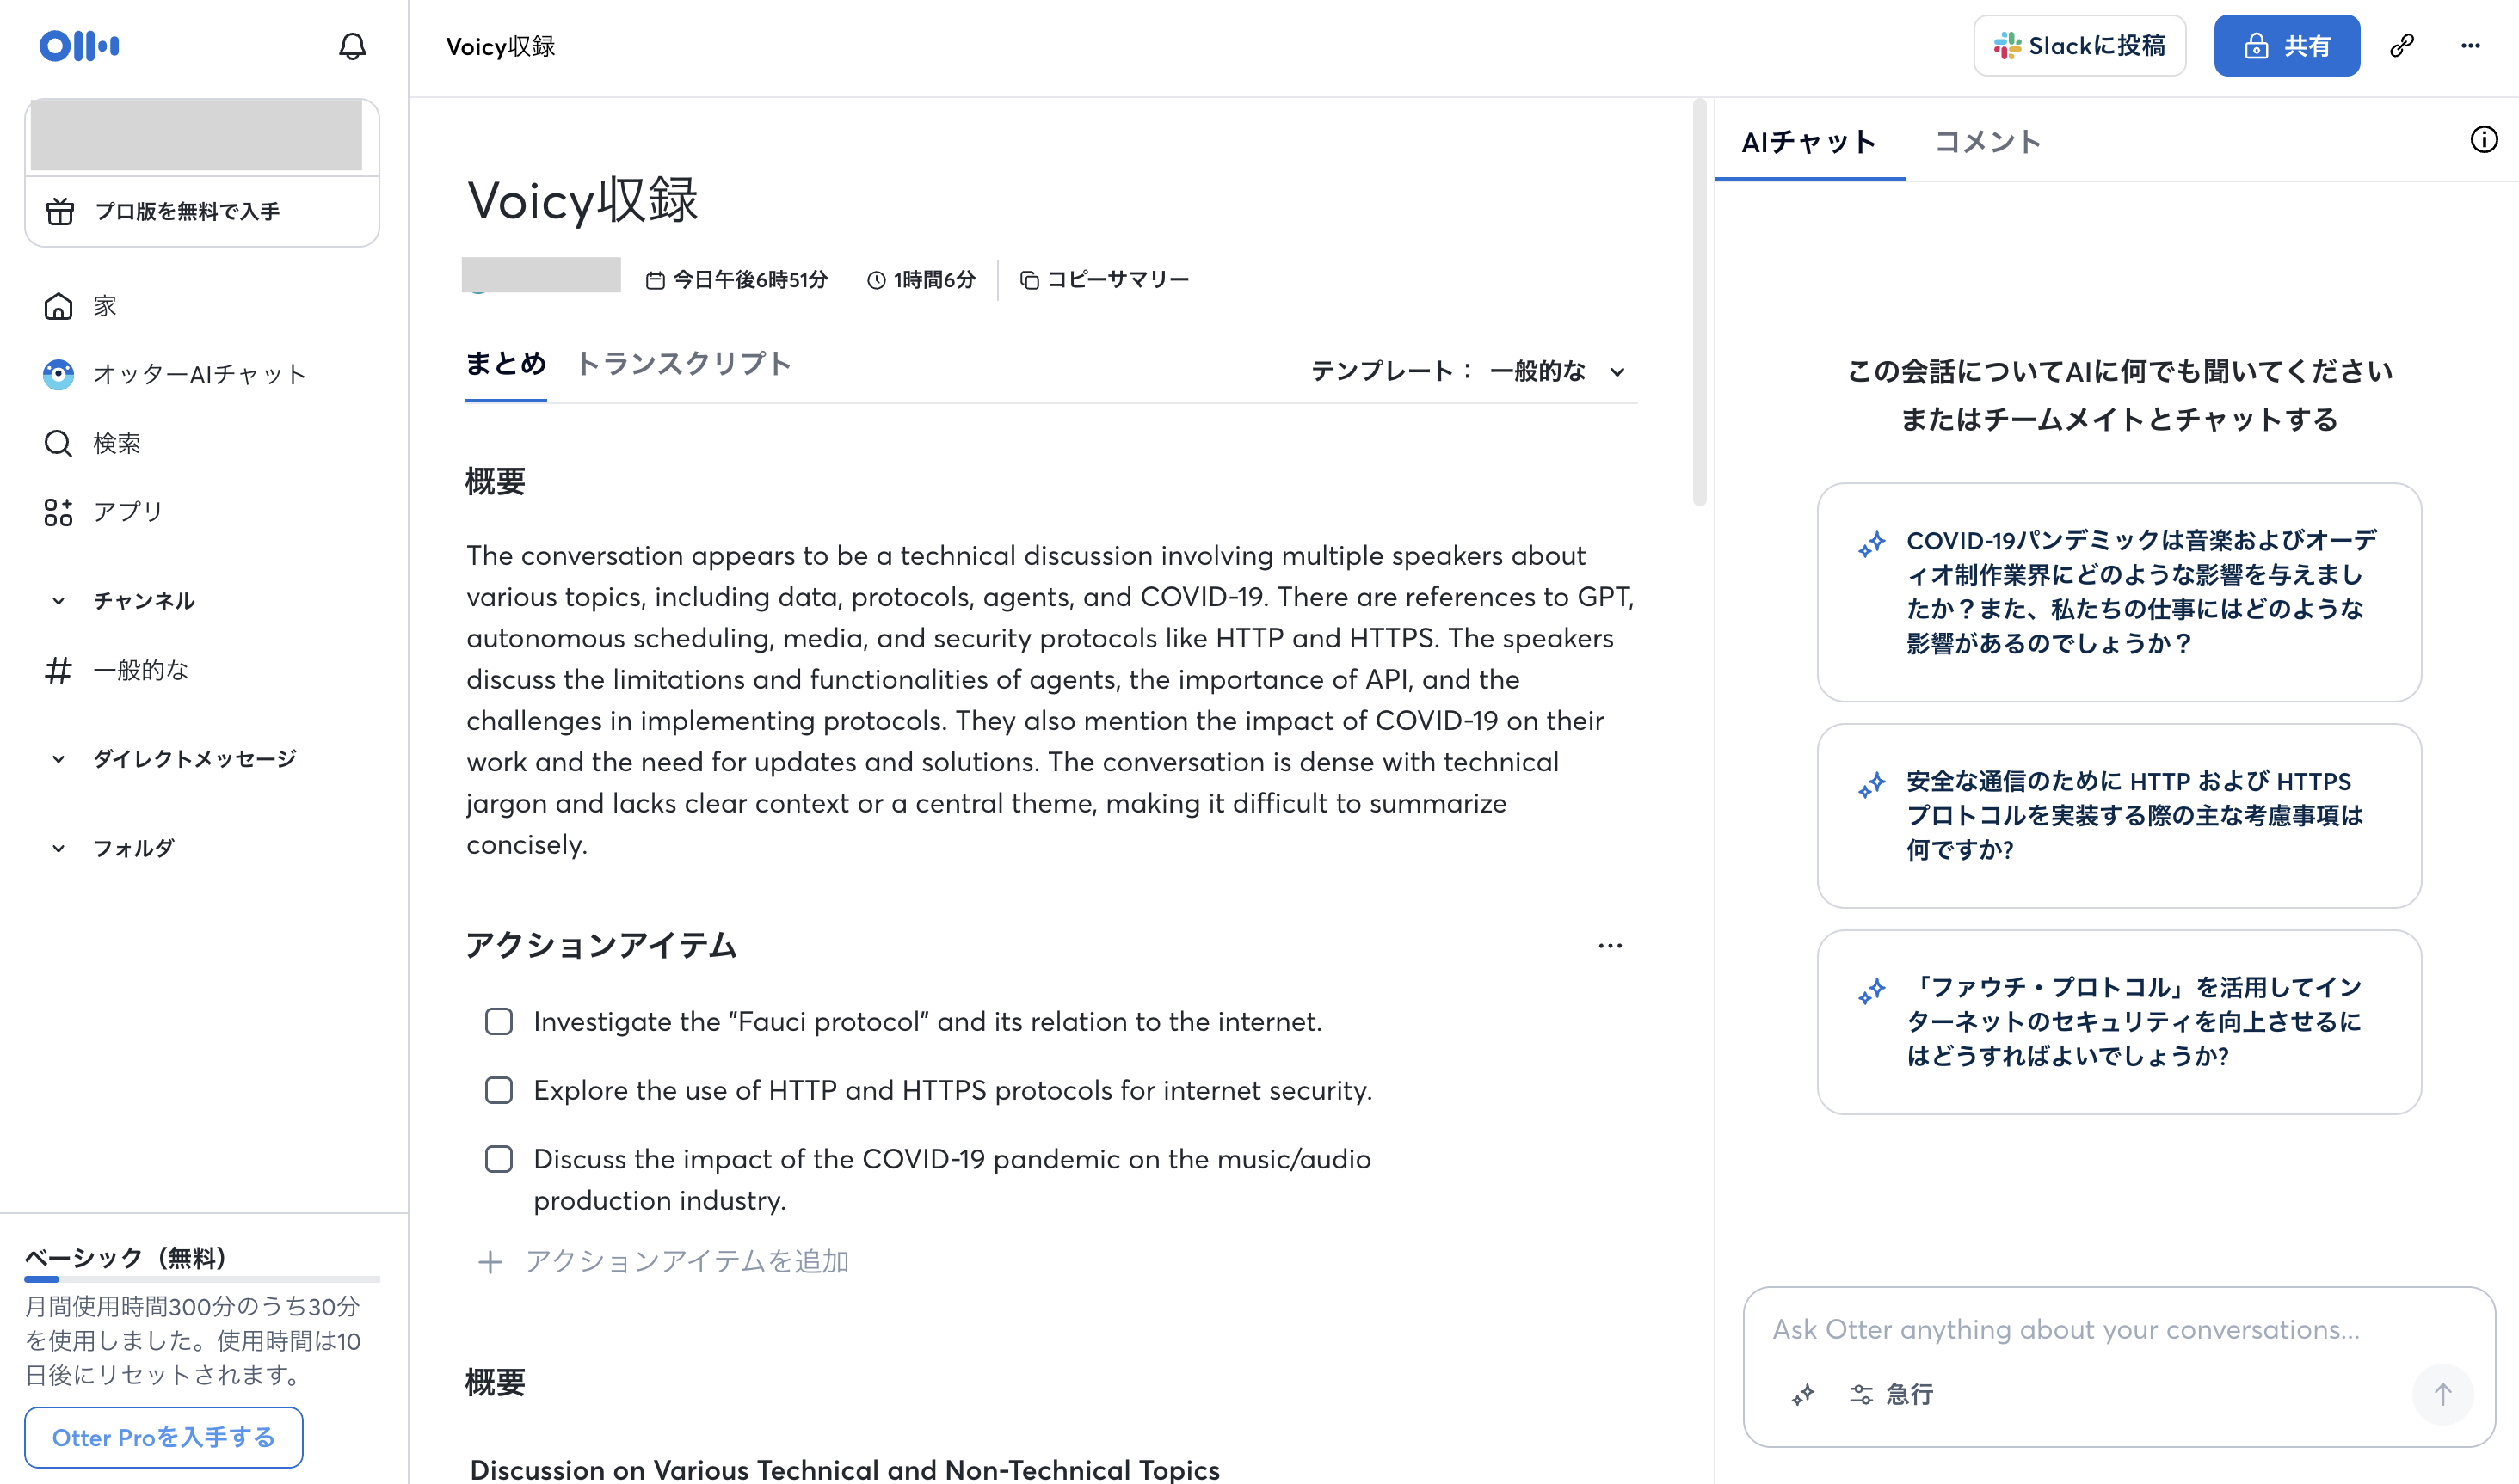Open オッターAIチャット from the sidebar

[x=199, y=374]
